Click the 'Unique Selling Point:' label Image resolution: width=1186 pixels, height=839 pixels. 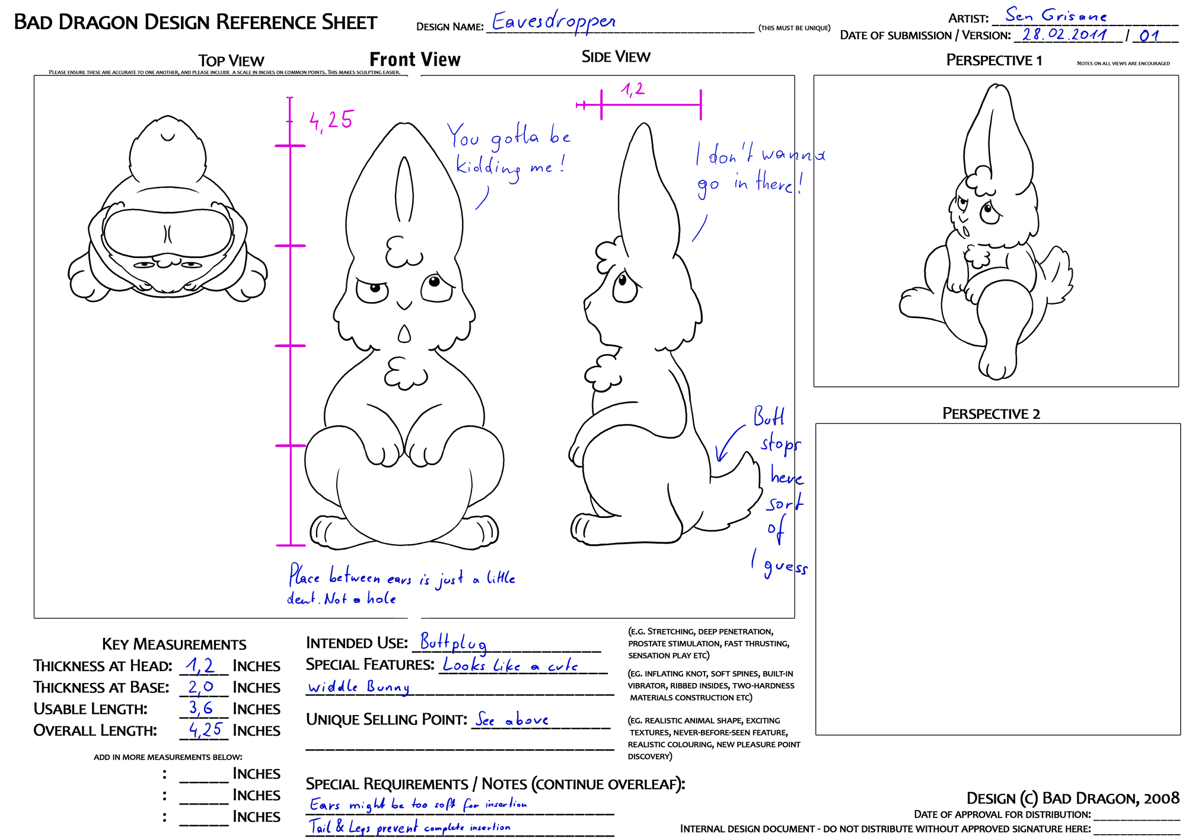point(387,720)
